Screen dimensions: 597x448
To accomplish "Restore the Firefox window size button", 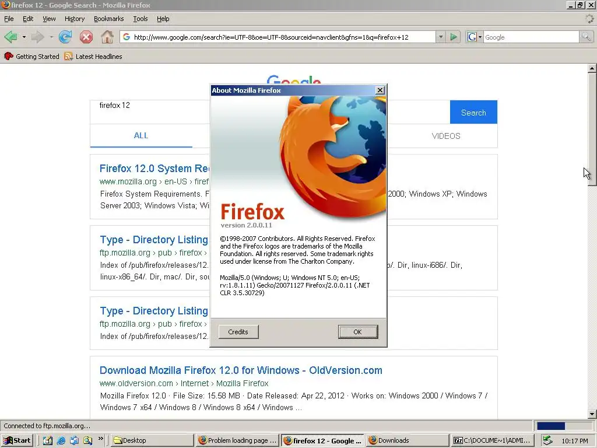I will coord(580,5).
